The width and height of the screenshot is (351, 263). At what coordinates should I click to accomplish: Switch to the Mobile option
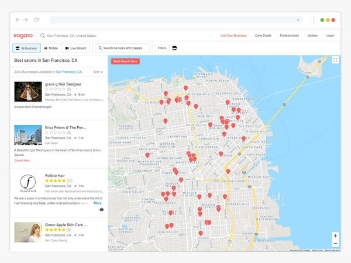51,48
